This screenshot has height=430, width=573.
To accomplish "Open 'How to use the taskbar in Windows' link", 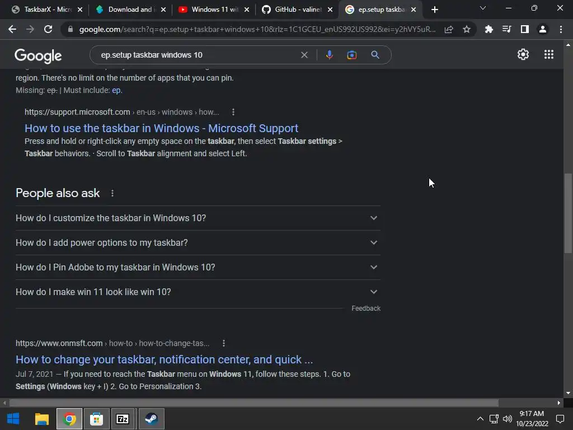I will 161,128.
